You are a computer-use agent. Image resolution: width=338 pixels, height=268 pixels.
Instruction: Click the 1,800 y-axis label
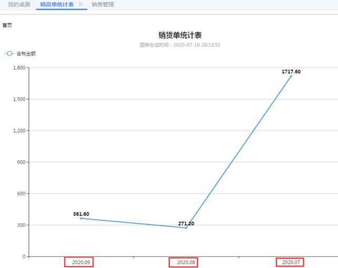(18, 67)
